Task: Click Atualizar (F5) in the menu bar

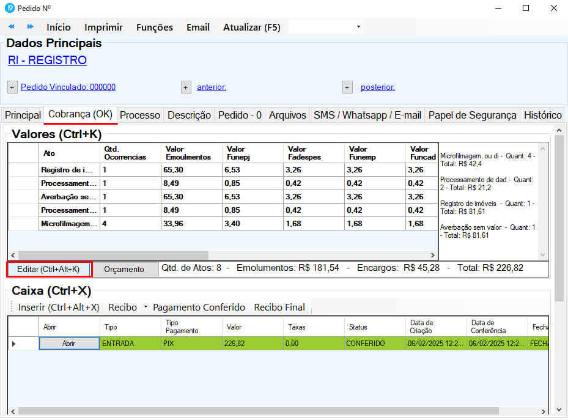Action: 251,27
